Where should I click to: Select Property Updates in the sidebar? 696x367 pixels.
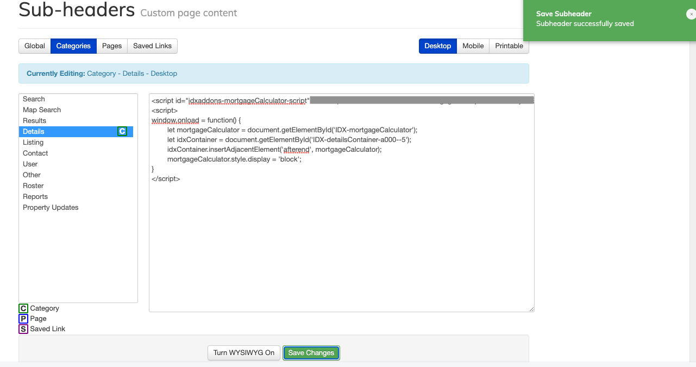click(x=51, y=207)
